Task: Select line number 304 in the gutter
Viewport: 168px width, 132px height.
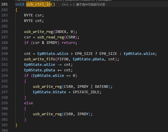Action: click(5, 130)
